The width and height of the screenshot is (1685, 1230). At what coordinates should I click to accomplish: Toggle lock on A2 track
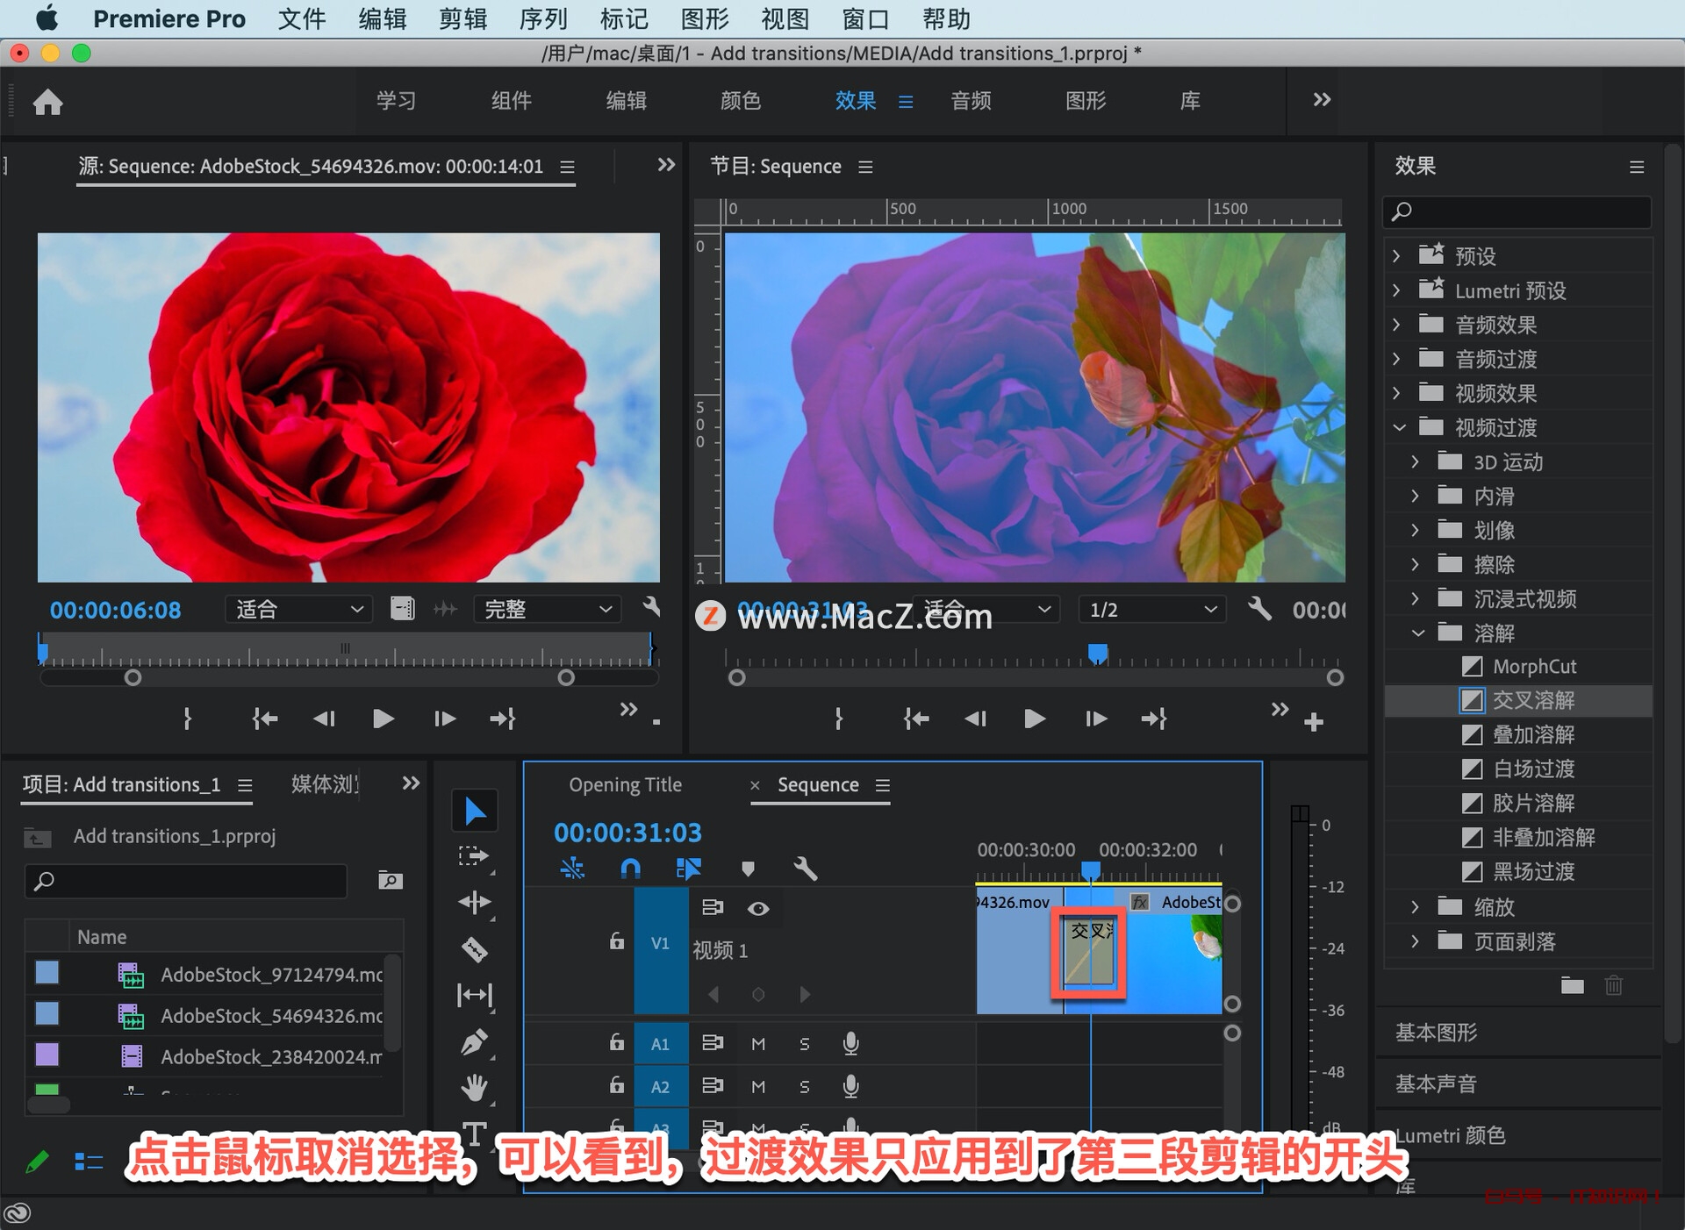click(x=617, y=1086)
